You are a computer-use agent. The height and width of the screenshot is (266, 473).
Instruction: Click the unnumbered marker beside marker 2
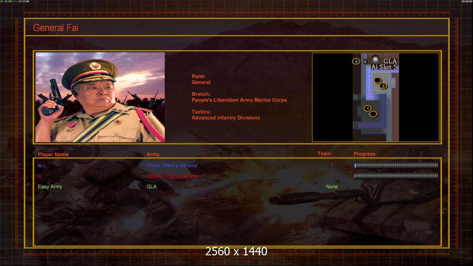click(377, 80)
